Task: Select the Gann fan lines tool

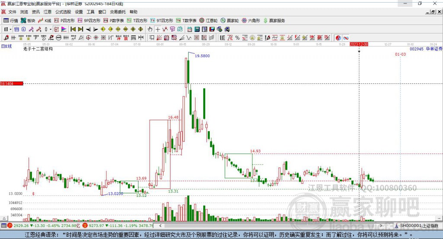Action: tap(159, 38)
